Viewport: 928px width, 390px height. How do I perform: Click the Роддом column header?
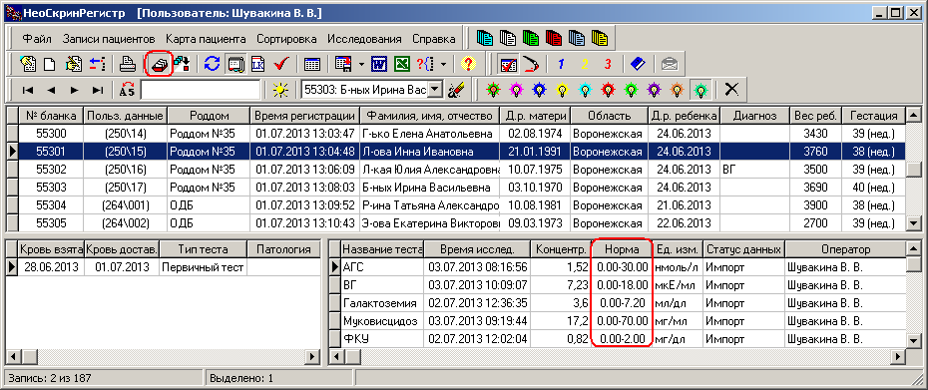click(x=209, y=116)
